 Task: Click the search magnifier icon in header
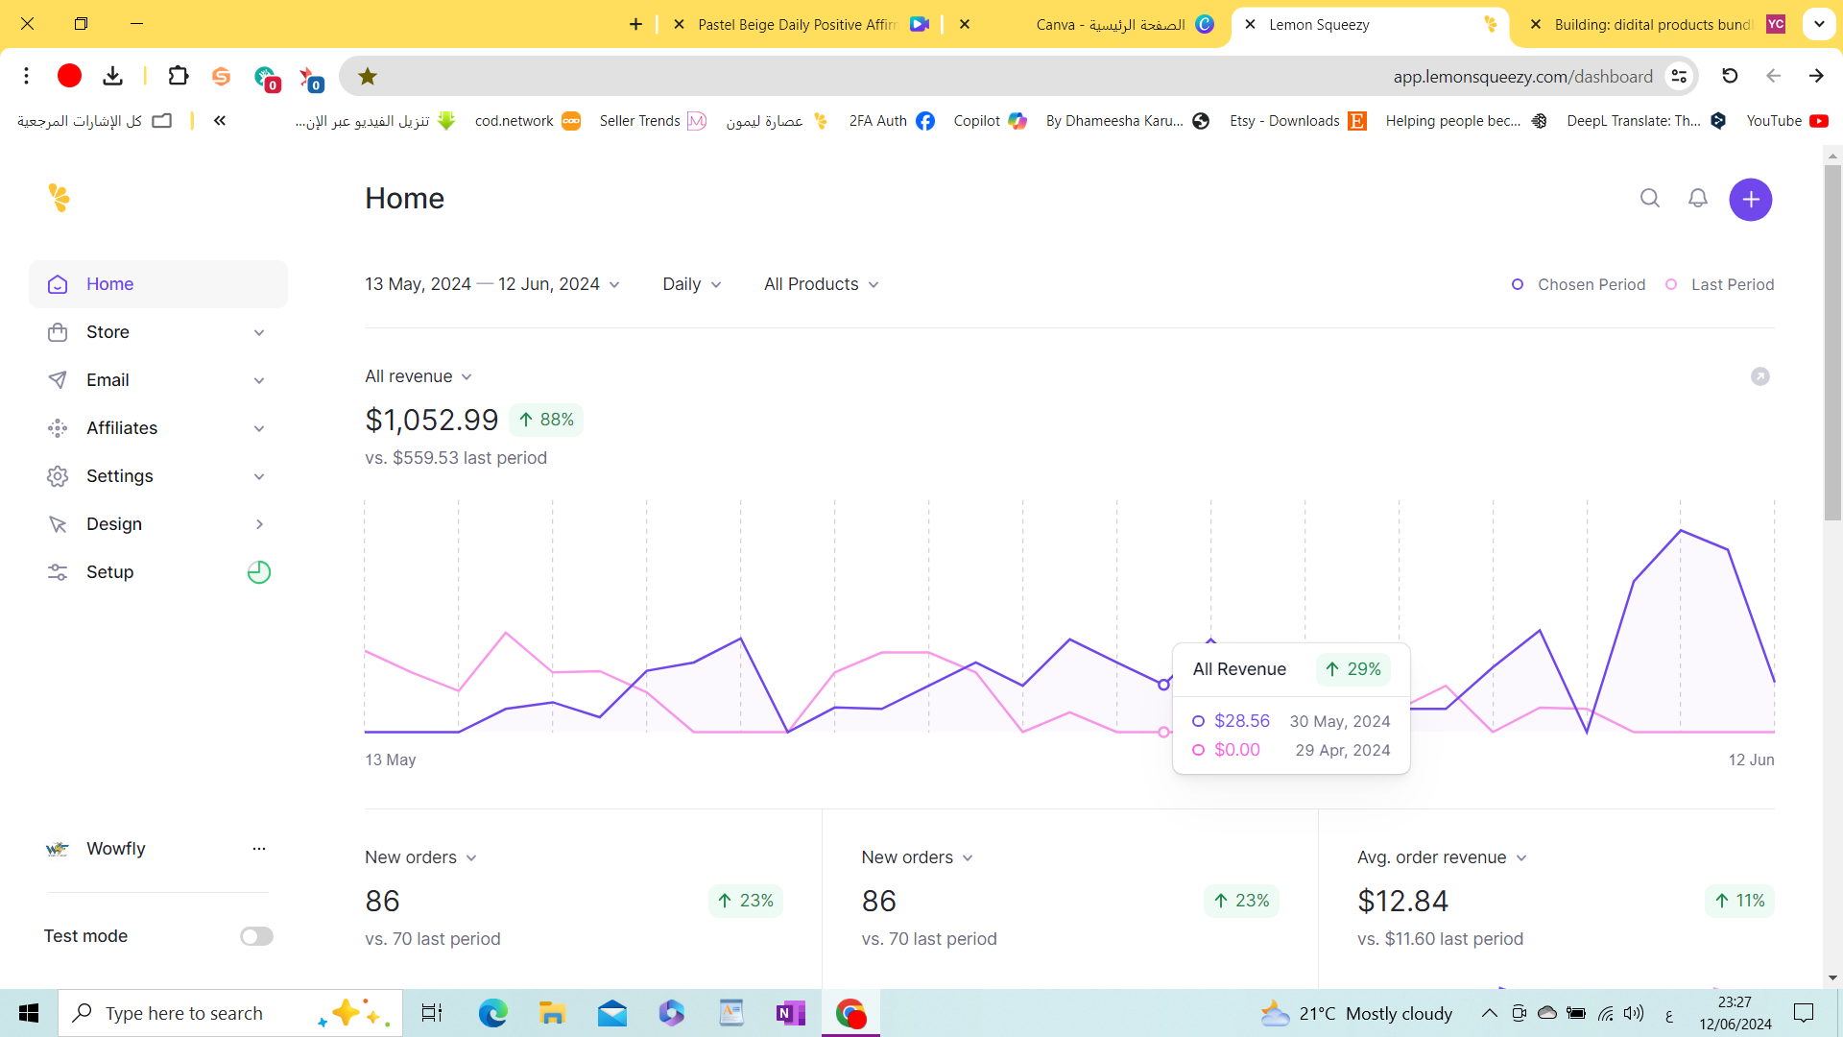(1650, 198)
